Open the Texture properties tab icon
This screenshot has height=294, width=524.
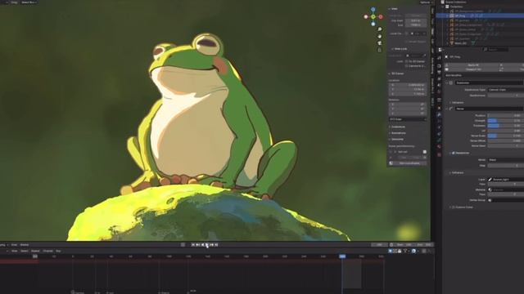(439, 154)
